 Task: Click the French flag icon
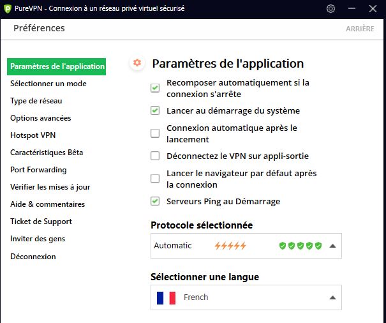pyautogui.click(x=166, y=297)
